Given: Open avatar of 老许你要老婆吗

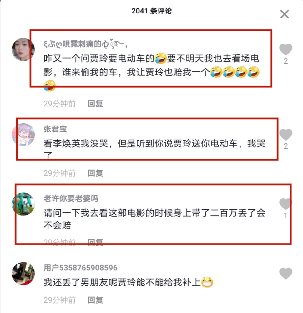Looking at the screenshot, I should 23,204.
